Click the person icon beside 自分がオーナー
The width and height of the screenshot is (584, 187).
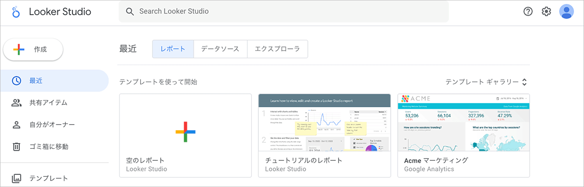coord(16,125)
